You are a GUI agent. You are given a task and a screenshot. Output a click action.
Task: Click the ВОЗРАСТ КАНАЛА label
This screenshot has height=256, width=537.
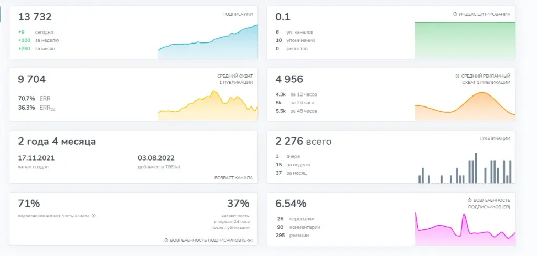pyautogui.click(x=233, y=178)
